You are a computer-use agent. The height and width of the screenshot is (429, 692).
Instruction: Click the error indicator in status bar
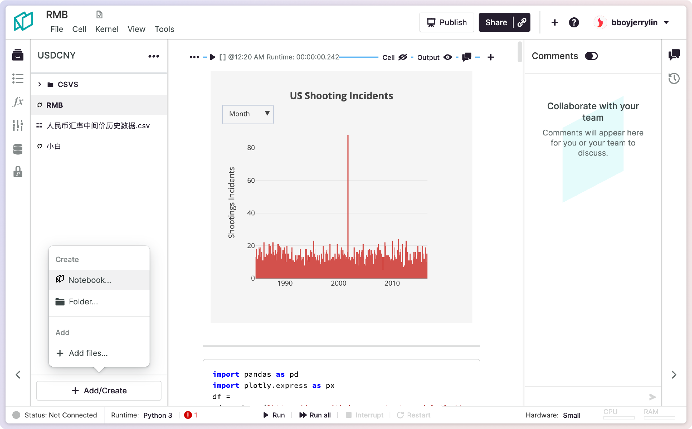(x=191, y=415)
